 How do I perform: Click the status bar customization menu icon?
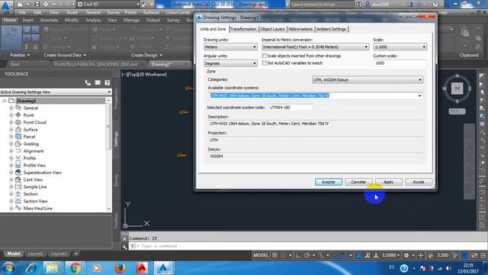click(483, 255)
